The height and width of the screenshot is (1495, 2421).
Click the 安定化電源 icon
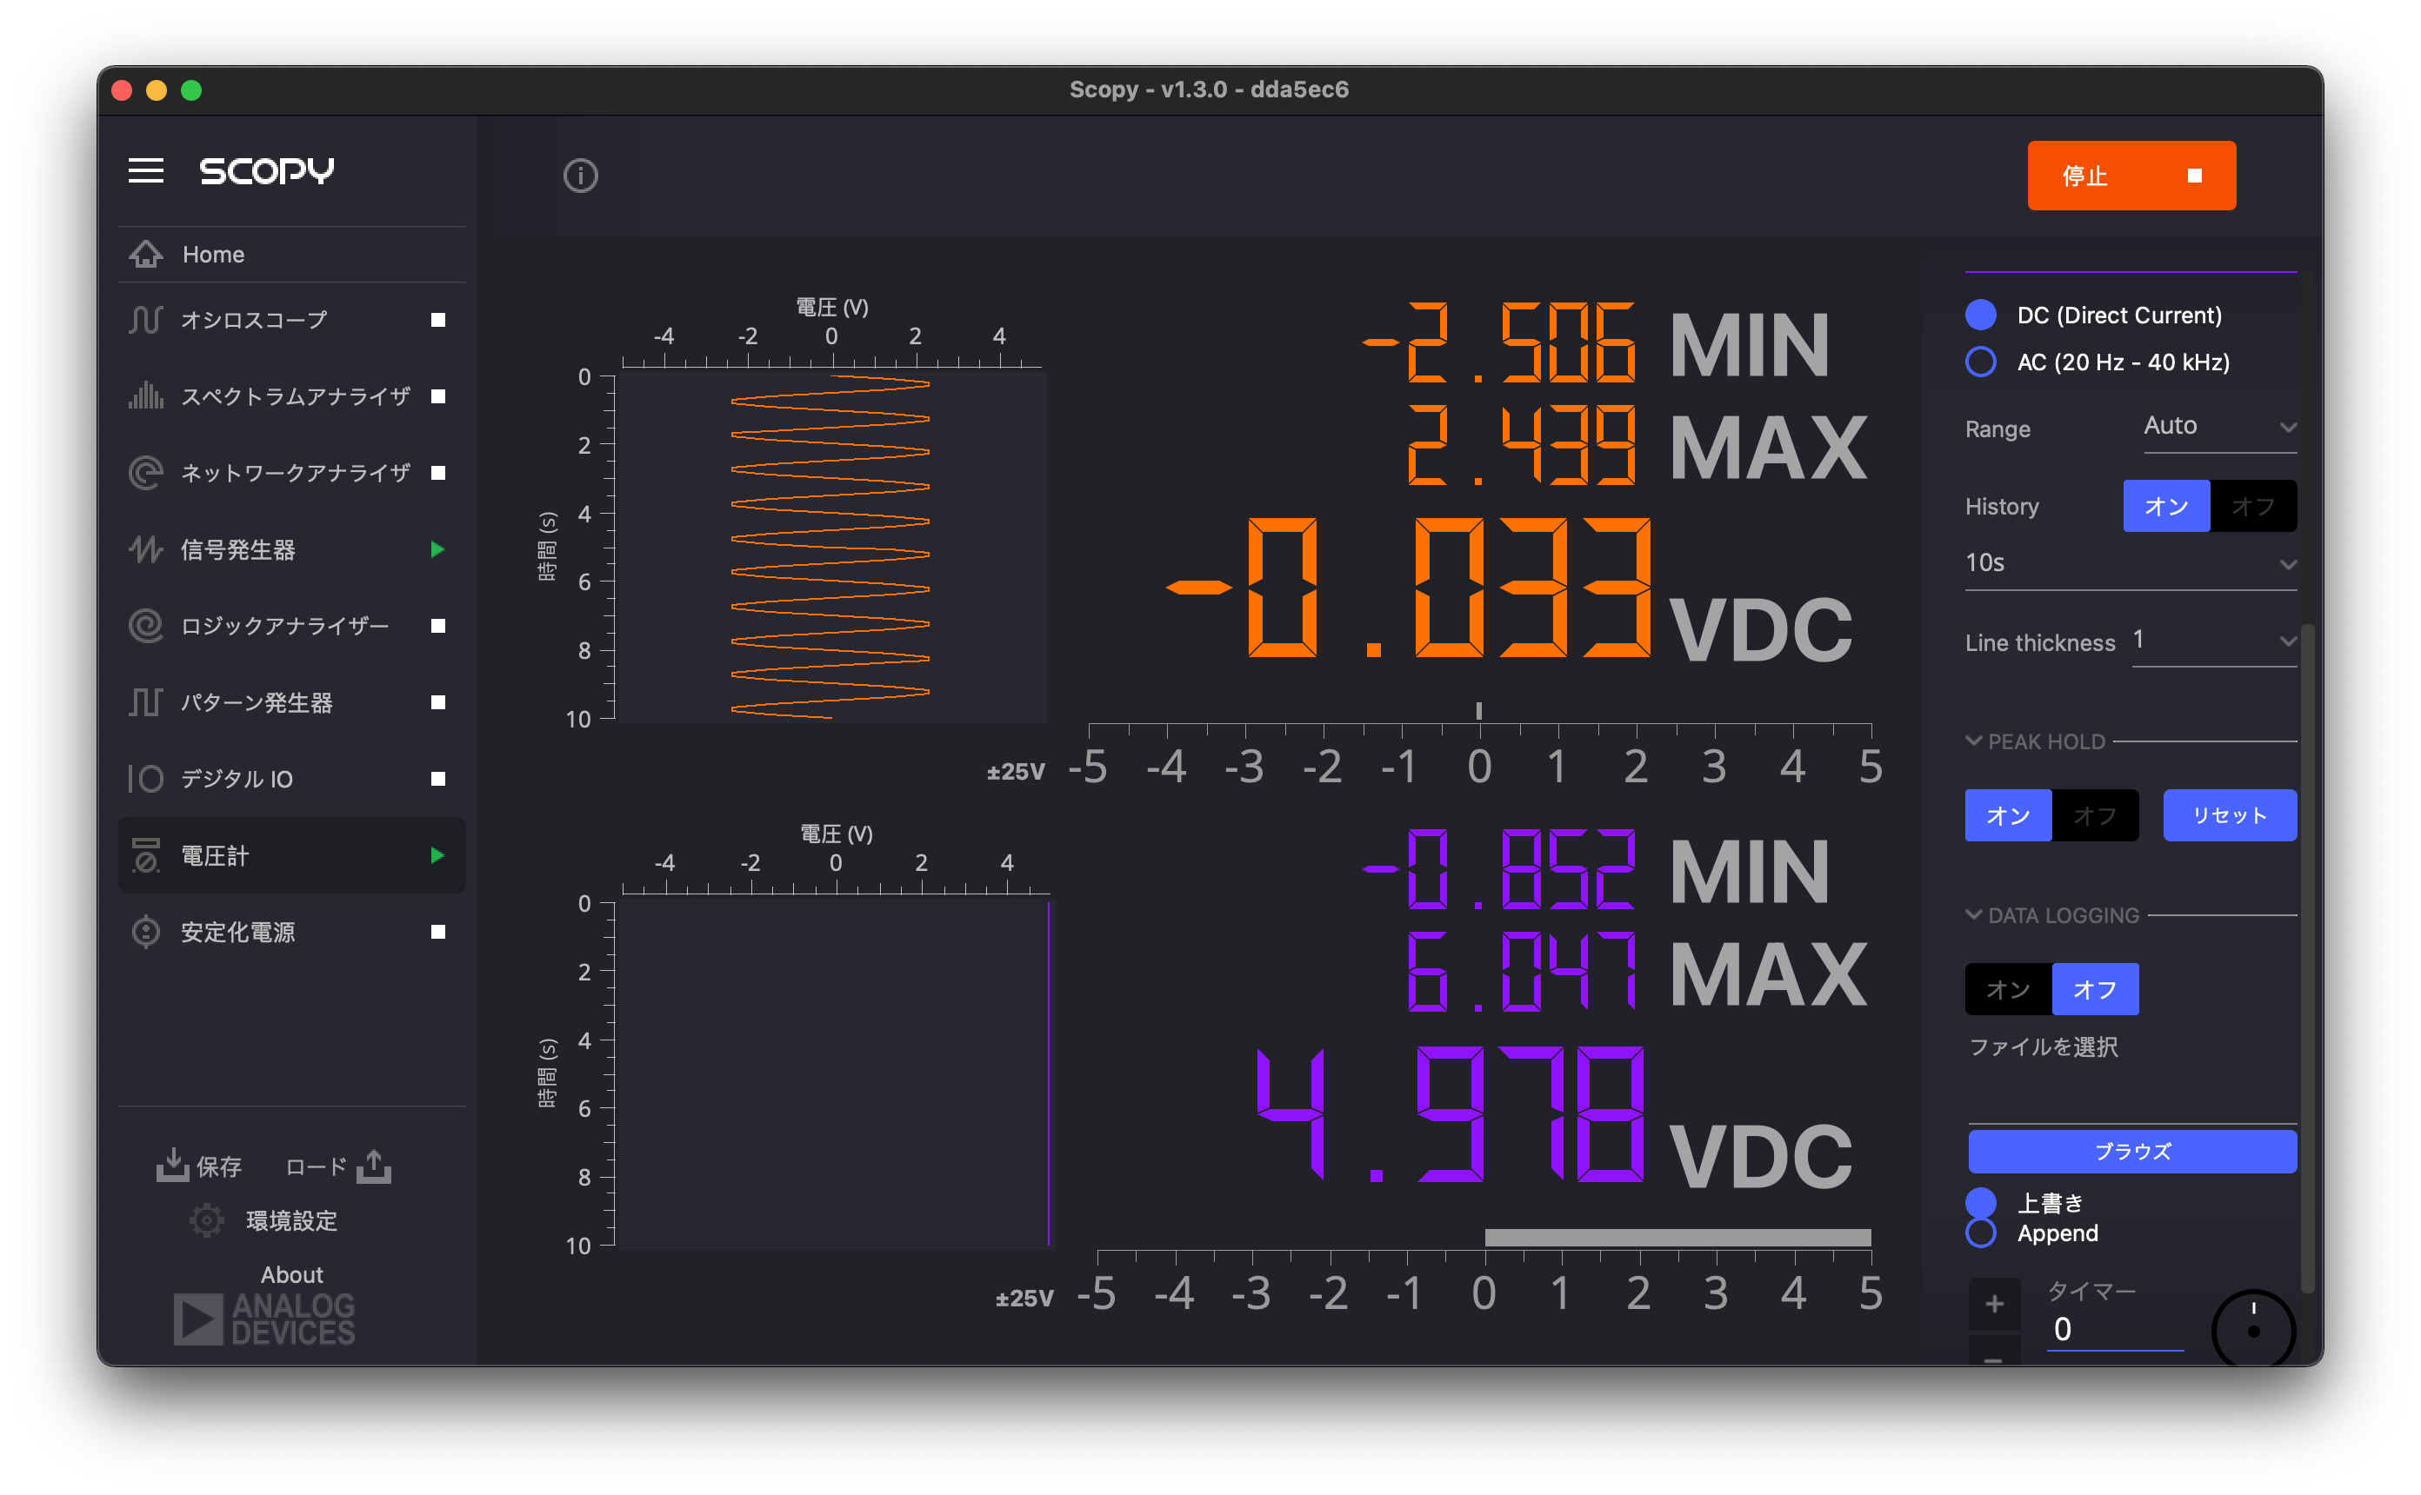tap(146, 932)
